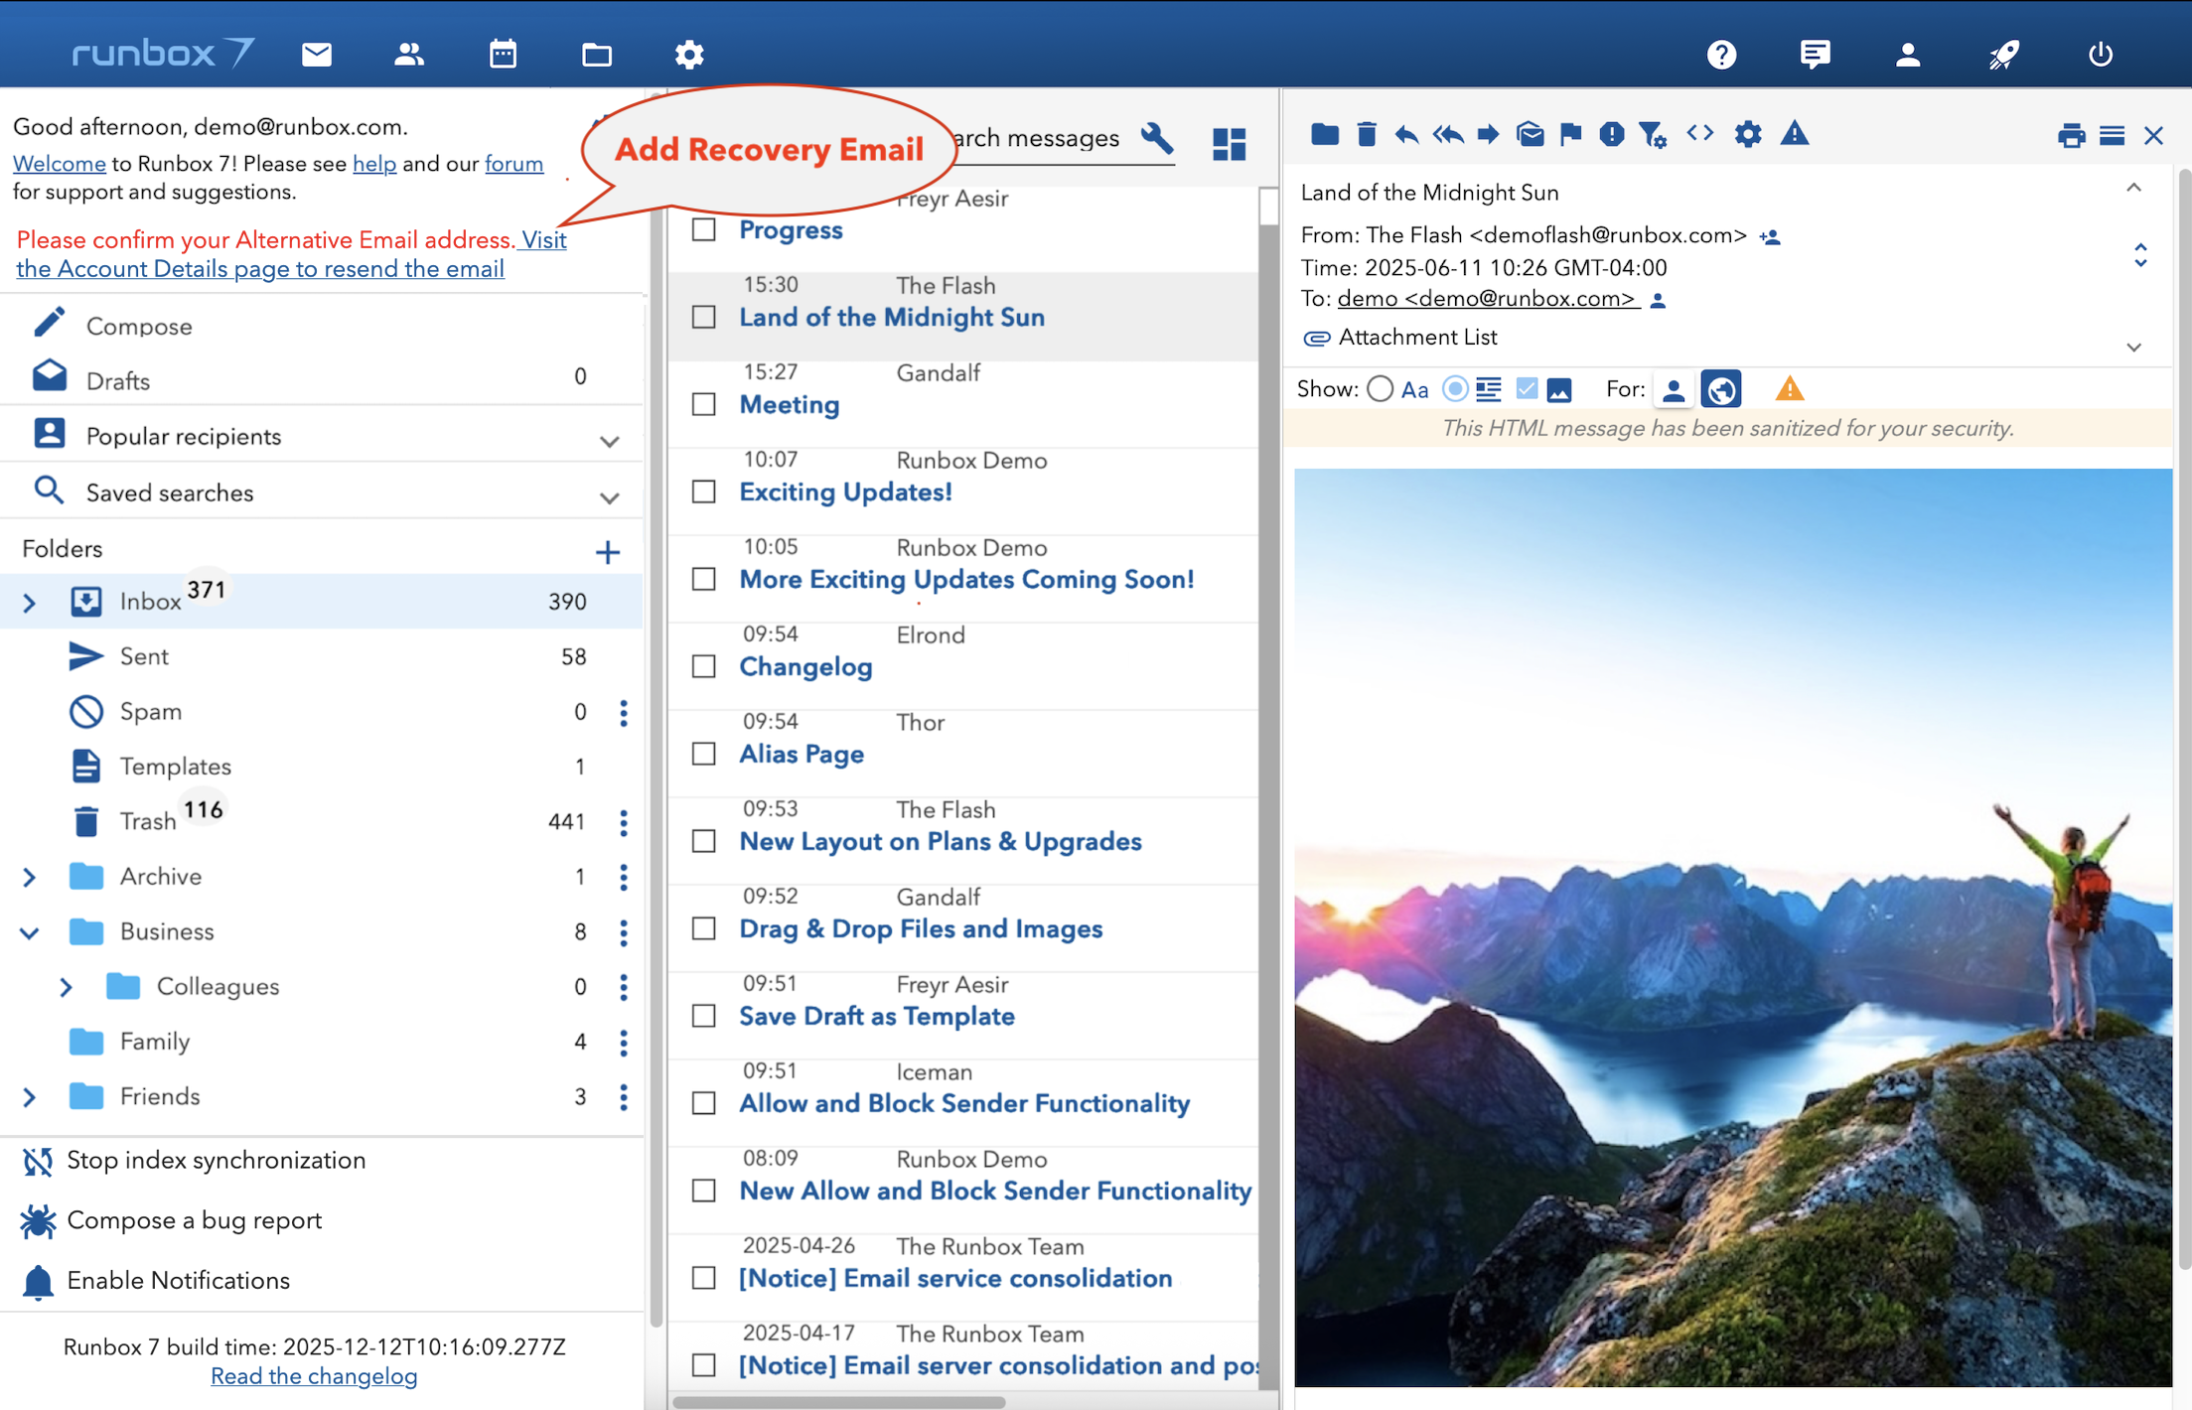Tick the Changelog message checkbox
This screenshot has height=1410, width=2192.
tap(704, 666)
